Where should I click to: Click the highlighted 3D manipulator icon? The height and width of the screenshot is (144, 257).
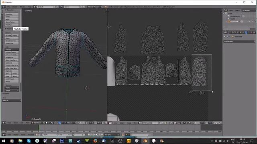pyautogui.click(x=60, y=123)
